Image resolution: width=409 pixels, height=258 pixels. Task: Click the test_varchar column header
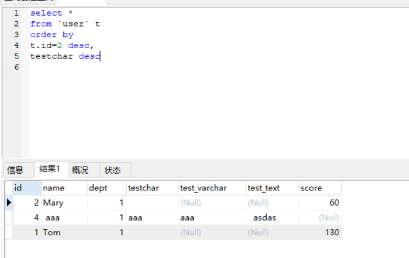click(212, 188)
